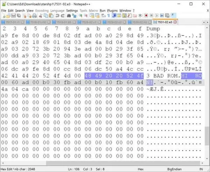Click the horizontal scrollbar thumb
The width and height of the screenshot is (210, 172).
123,163
